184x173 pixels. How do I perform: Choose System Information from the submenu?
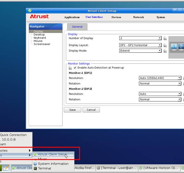point(53,164)
